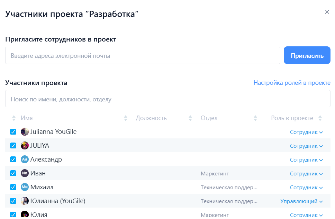
Task: Deselect Михаил using his checkbox
Action: (13, 187)
